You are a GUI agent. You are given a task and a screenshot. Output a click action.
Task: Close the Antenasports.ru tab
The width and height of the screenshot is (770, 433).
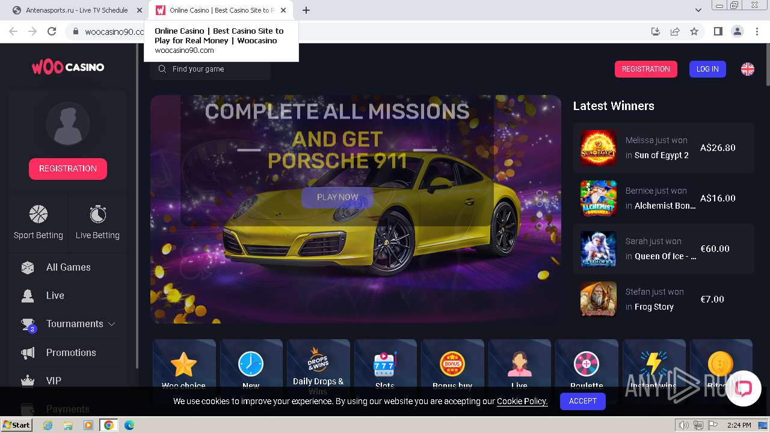pyautogui.click(x=140, y=10)
